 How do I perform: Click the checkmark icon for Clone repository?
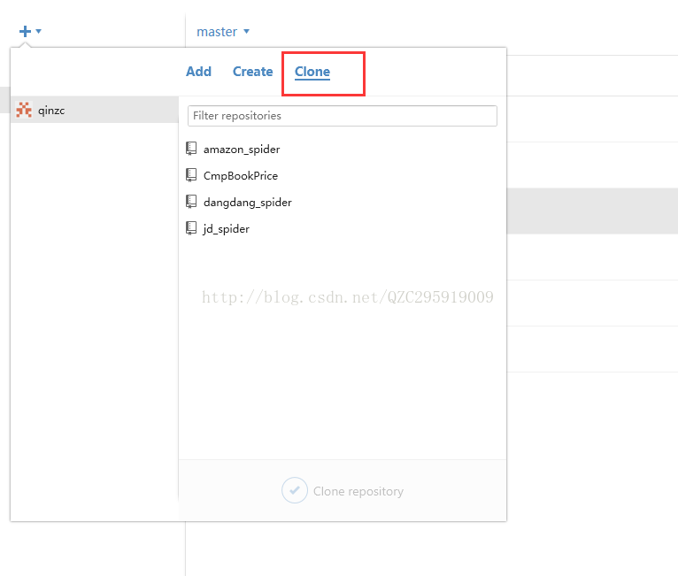(x=295, y=490)
